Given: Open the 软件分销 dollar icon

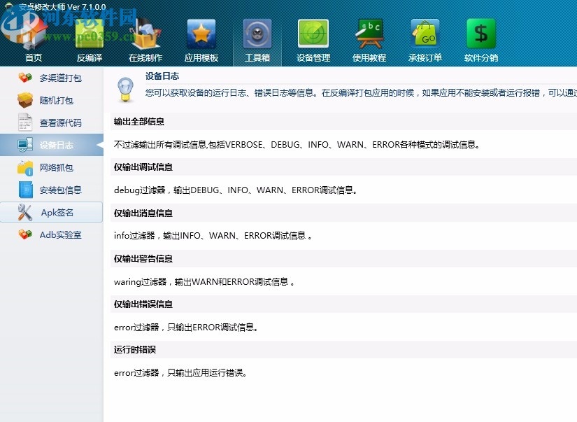Looking at the screenshot, I should [480, 31].
